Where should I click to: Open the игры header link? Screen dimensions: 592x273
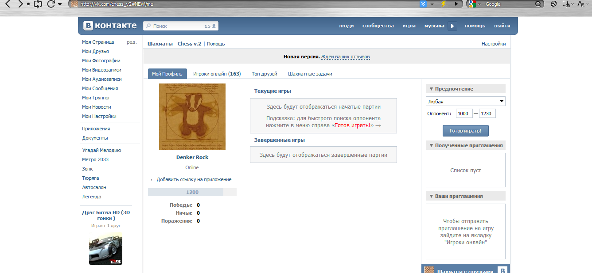(x=409, y=26)
